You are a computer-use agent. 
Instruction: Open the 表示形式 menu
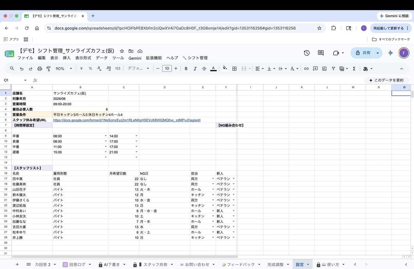pyautogui.click(x=83, y=58)
